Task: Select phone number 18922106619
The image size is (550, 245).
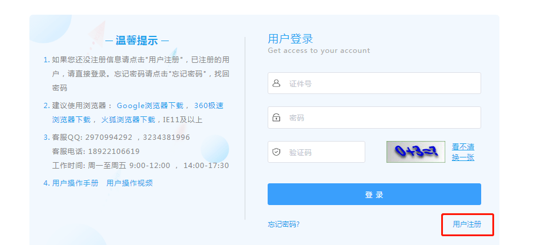Action: (114, 152)
